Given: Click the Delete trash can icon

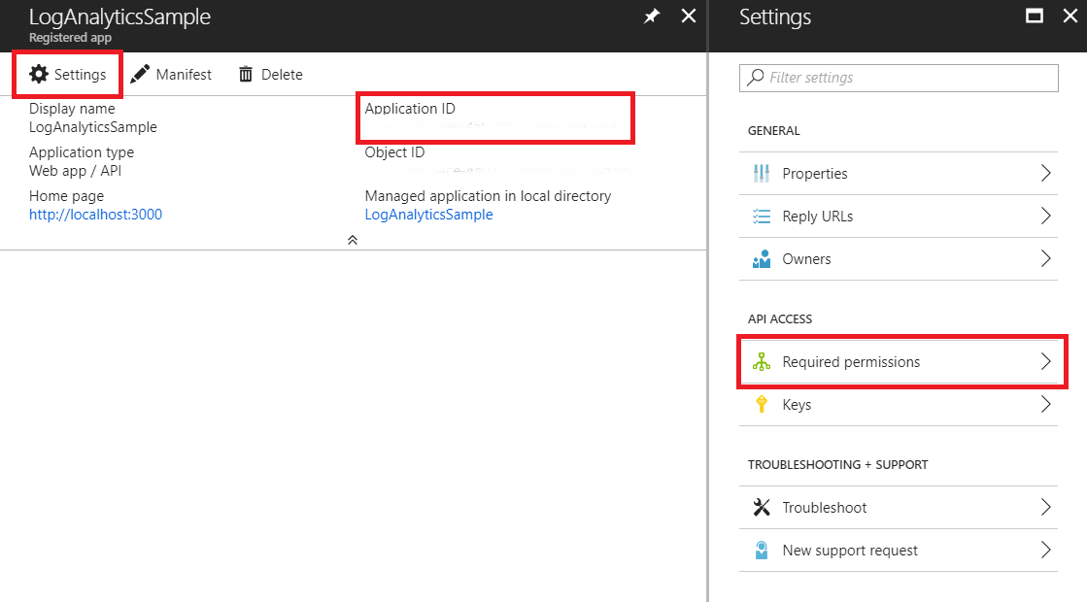Looking at the screenshot, I should point(246,74).
